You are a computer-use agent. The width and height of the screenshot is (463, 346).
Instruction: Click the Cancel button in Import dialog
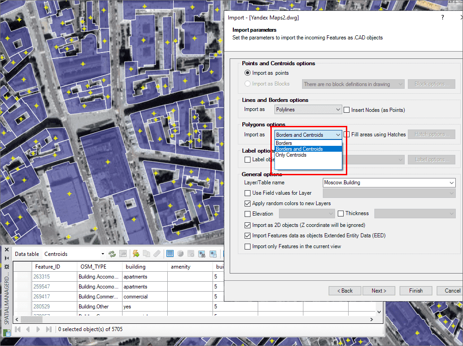pos(450,291)
